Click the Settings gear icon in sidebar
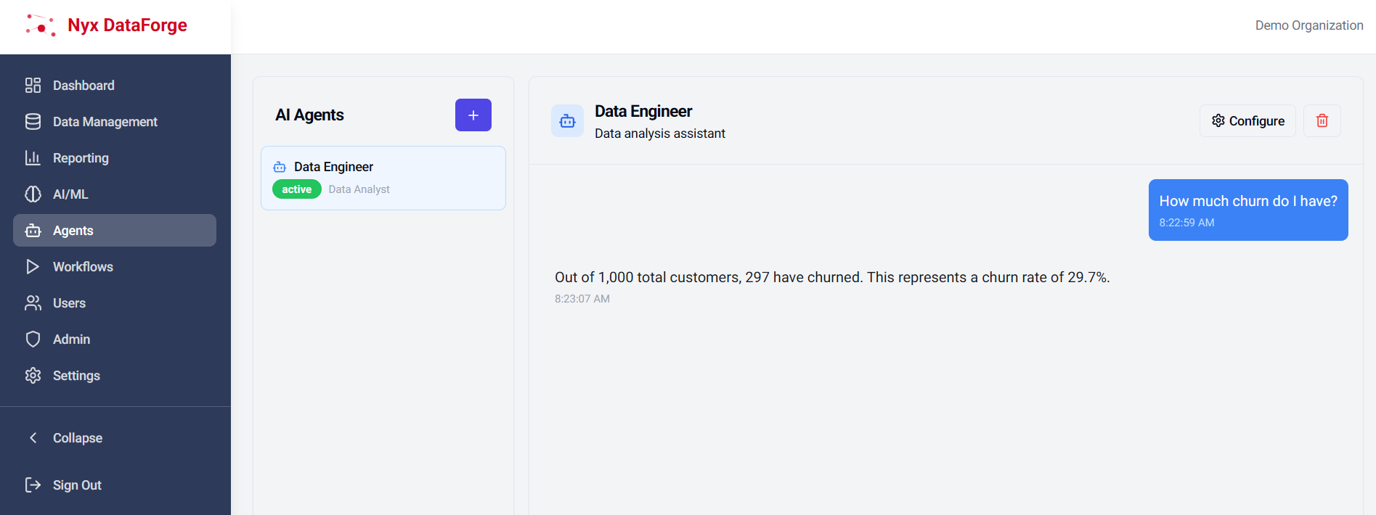Viewport: 1376px width, 515px height. pos(33,376)
